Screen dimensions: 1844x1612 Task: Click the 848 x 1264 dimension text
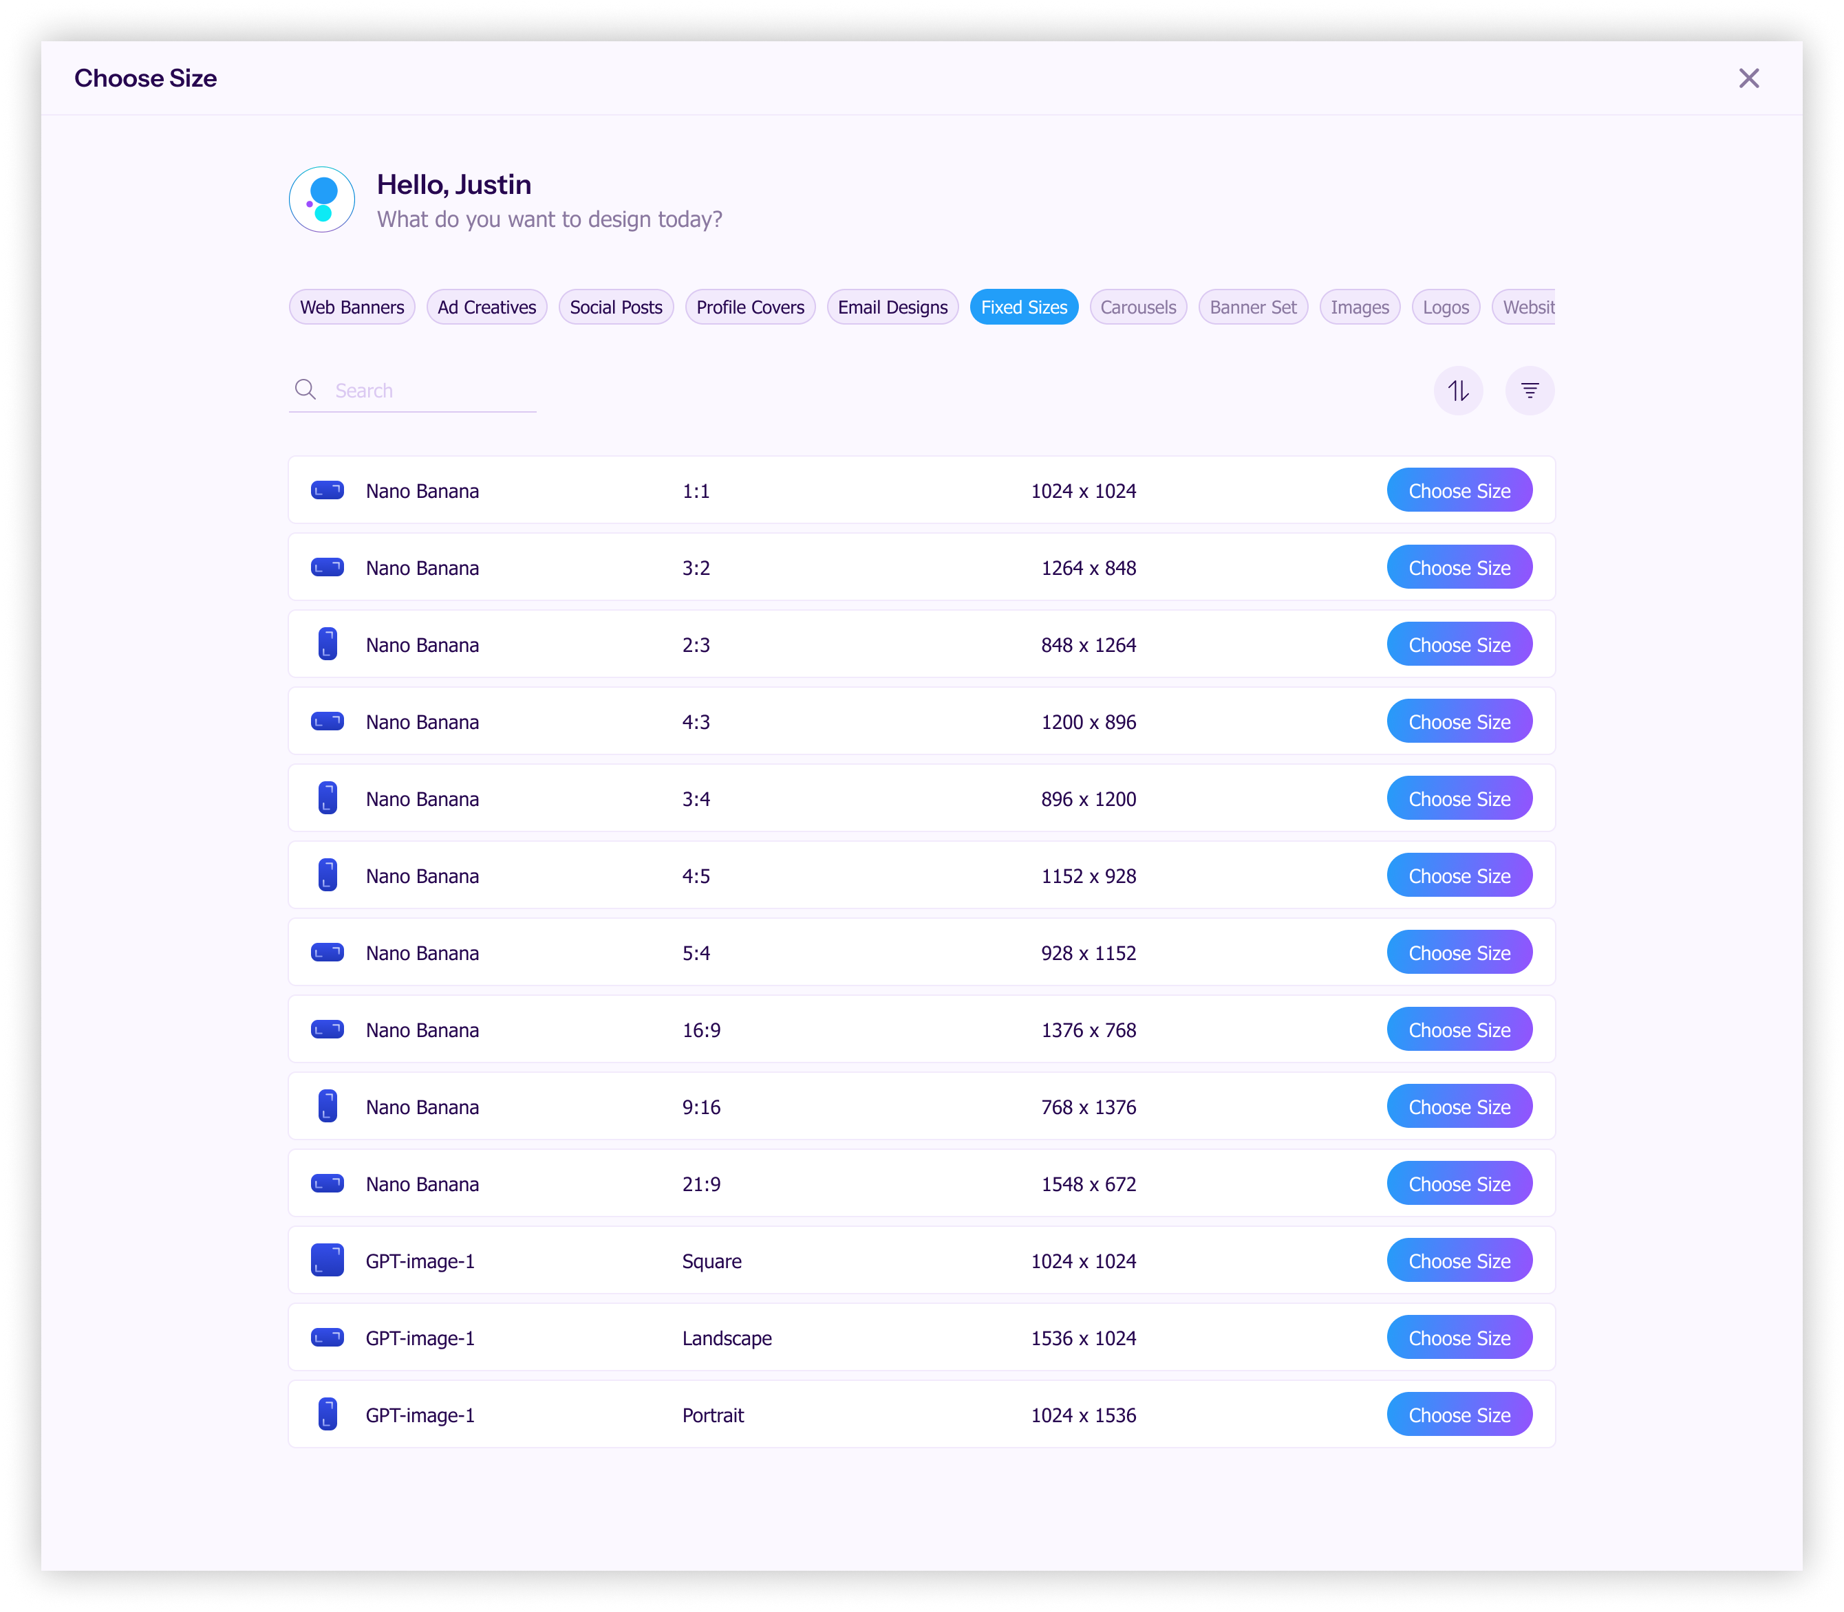(x=1089, y=645)
